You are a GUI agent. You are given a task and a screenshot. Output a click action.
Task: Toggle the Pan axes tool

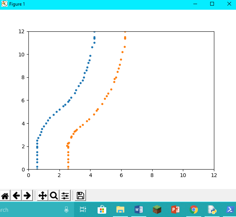click(x=43, y=195)
